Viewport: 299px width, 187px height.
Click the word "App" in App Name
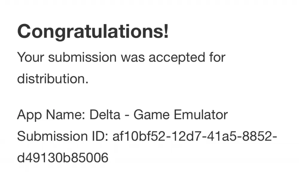click(29, 115)
